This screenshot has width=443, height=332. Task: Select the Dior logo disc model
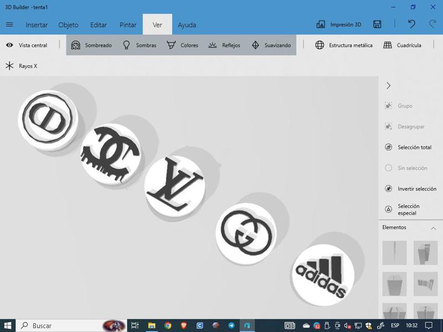pos(48,120)
